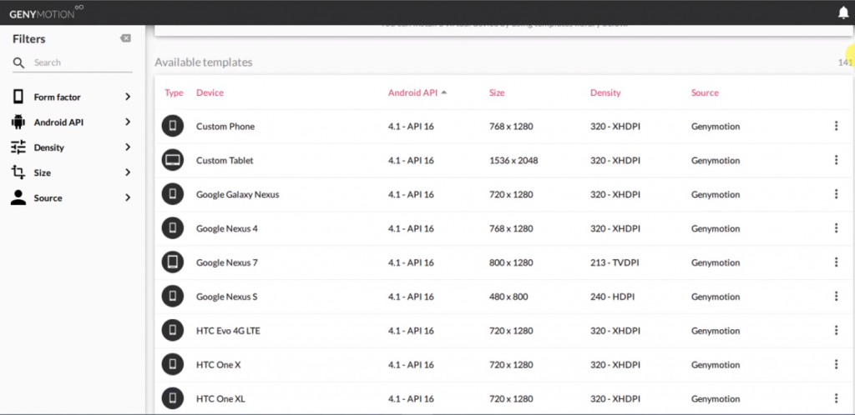Select the Google Nexus 4 template name
This screenshot has width=855, height=415.
tap(227, 228)
